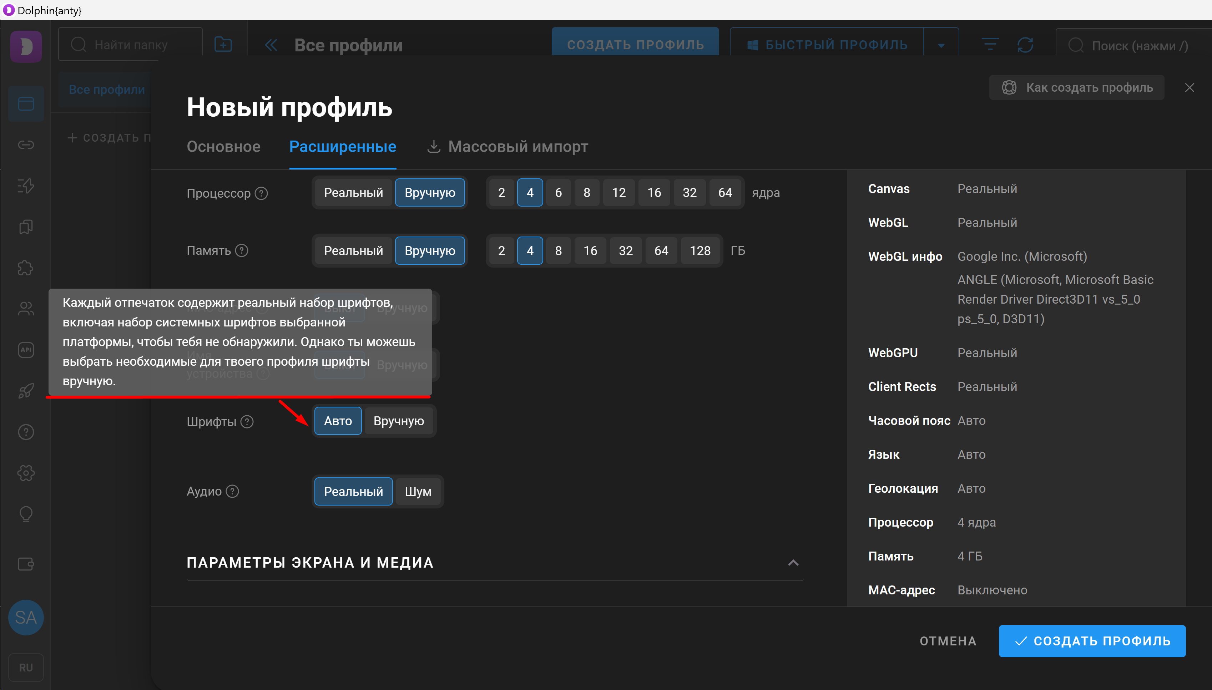Screen dimensions: 1212x690
Task: Open the Быстрый профиль dropdown arrow
Action: pos(941,45)
